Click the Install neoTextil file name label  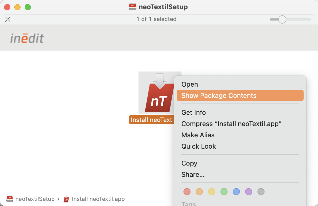[x=152, y=120]
